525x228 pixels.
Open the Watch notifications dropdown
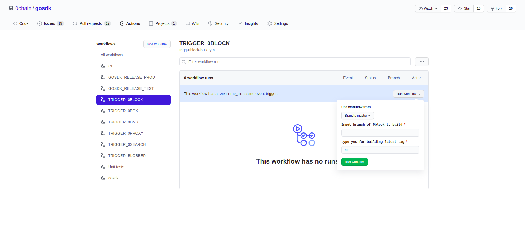point(428,8)
